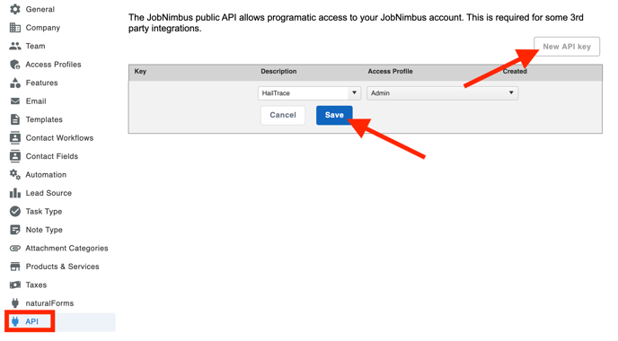Screen dimensions: 618x341
Task: Click the Attachment Categories paperclip icon
Action: pos(15,248)
